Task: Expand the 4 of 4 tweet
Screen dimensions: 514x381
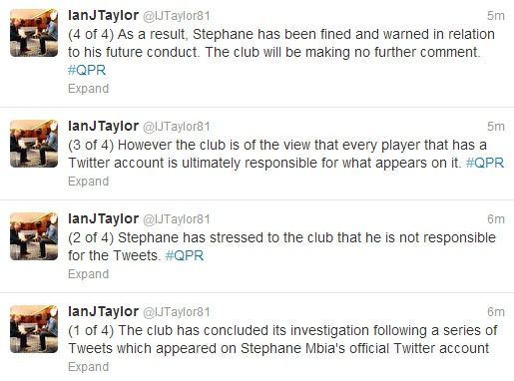Action: [x=89, y=89]
